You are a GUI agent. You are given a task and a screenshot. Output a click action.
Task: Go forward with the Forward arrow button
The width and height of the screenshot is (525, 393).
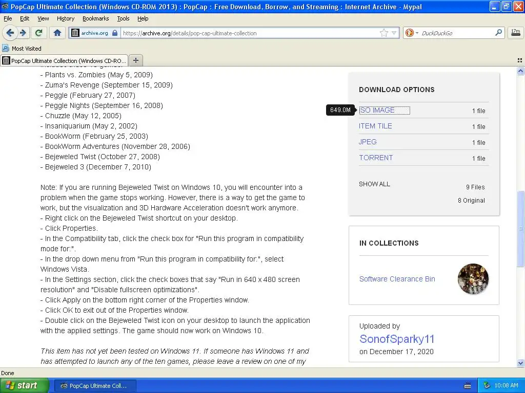point(23,33)
